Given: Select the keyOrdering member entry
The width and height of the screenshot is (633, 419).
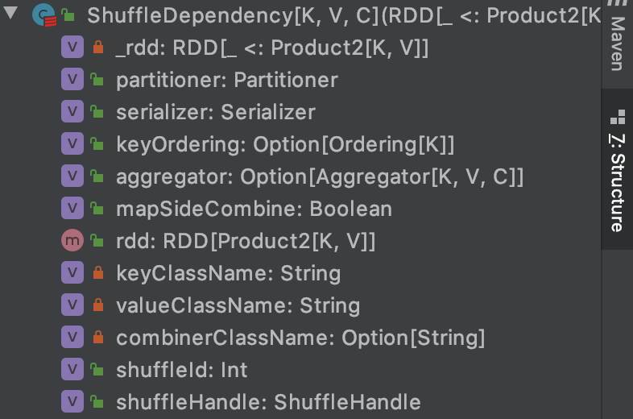Looking at the screenshot, I should (x=285, y=144).
